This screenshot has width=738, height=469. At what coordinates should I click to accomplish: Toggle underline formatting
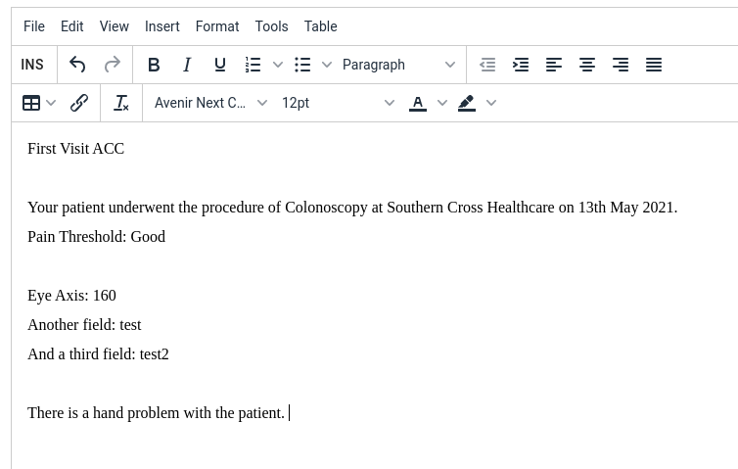220,65
